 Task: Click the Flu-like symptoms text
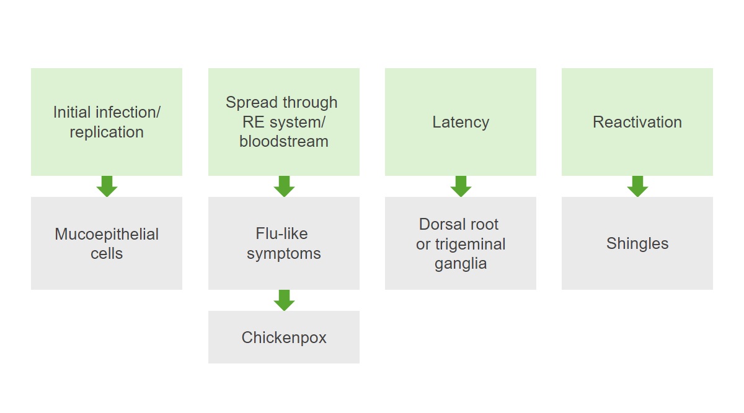pos(284,244)
